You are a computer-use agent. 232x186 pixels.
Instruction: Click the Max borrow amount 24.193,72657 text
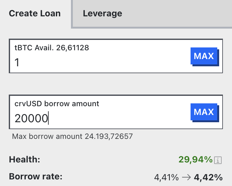click(x=73, y=136)
